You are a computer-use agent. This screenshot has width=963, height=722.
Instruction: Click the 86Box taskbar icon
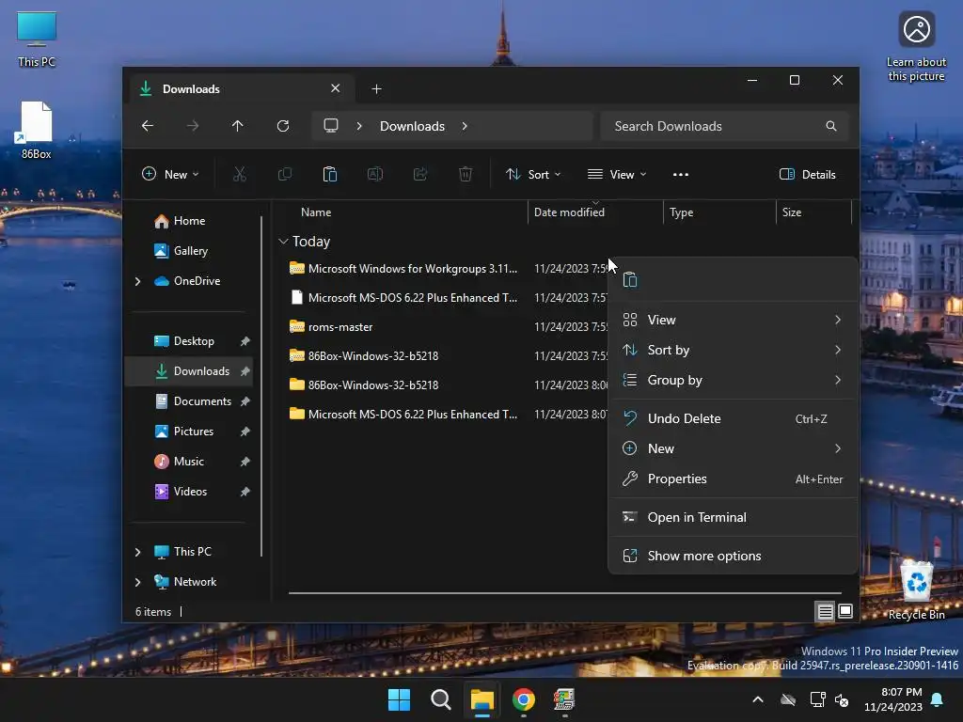564,699
